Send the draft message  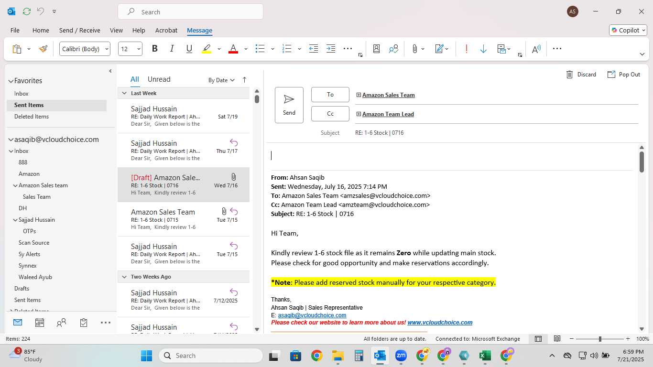tap(289, 105)
